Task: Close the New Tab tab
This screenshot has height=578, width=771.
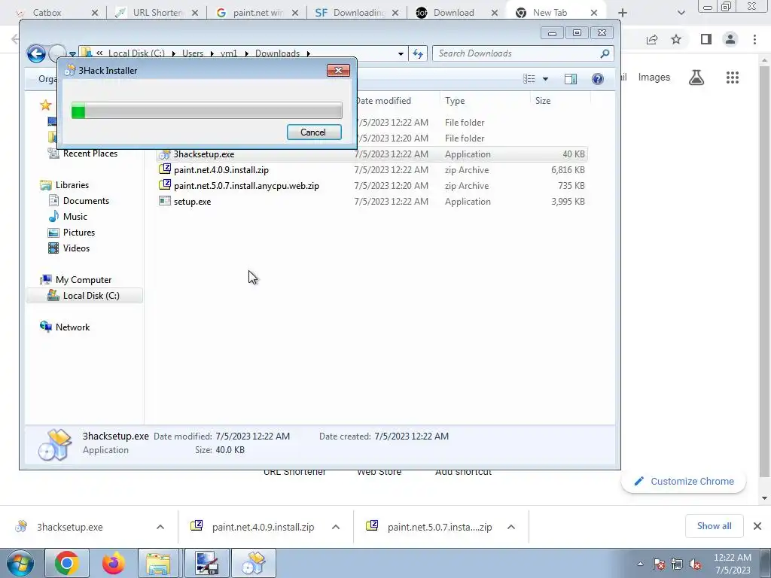Action: (x=594, y=13)
